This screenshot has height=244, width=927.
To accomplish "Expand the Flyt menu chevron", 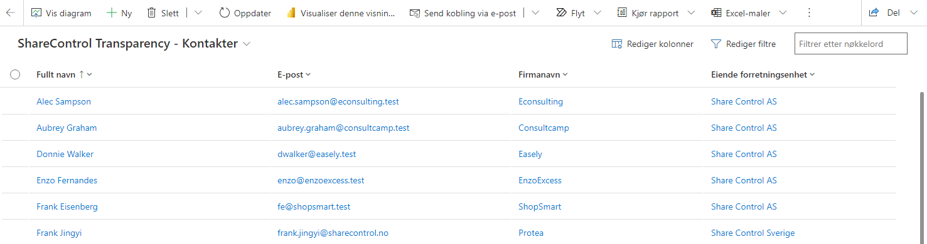I will (597, 13).
